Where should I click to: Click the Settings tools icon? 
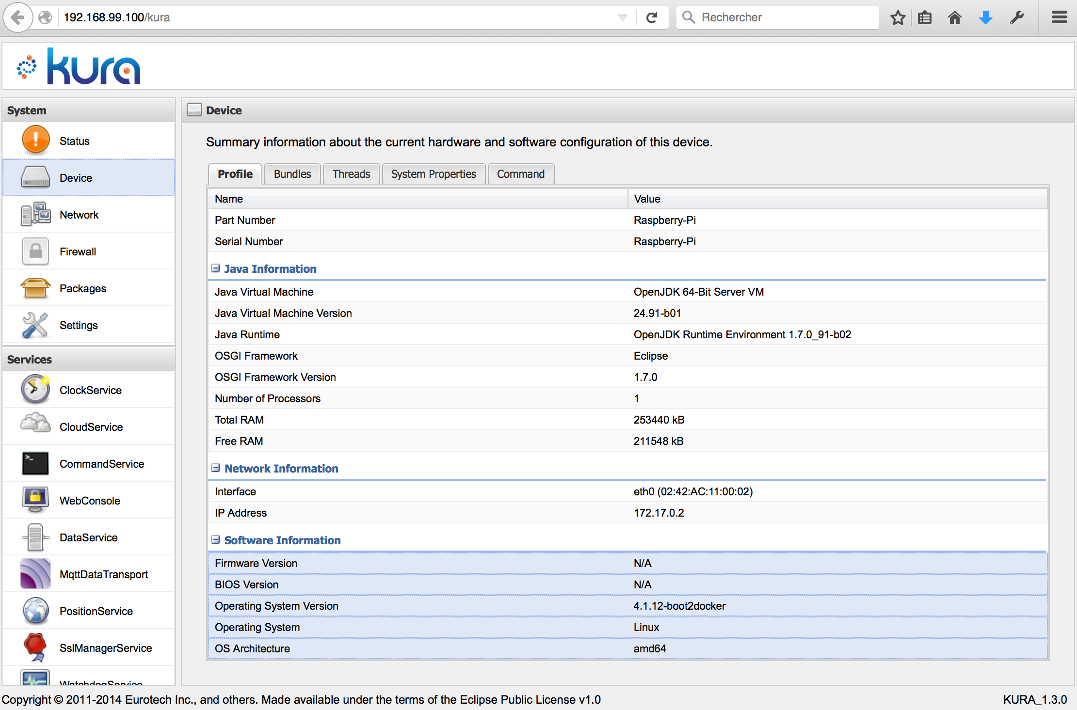[35, 325]
